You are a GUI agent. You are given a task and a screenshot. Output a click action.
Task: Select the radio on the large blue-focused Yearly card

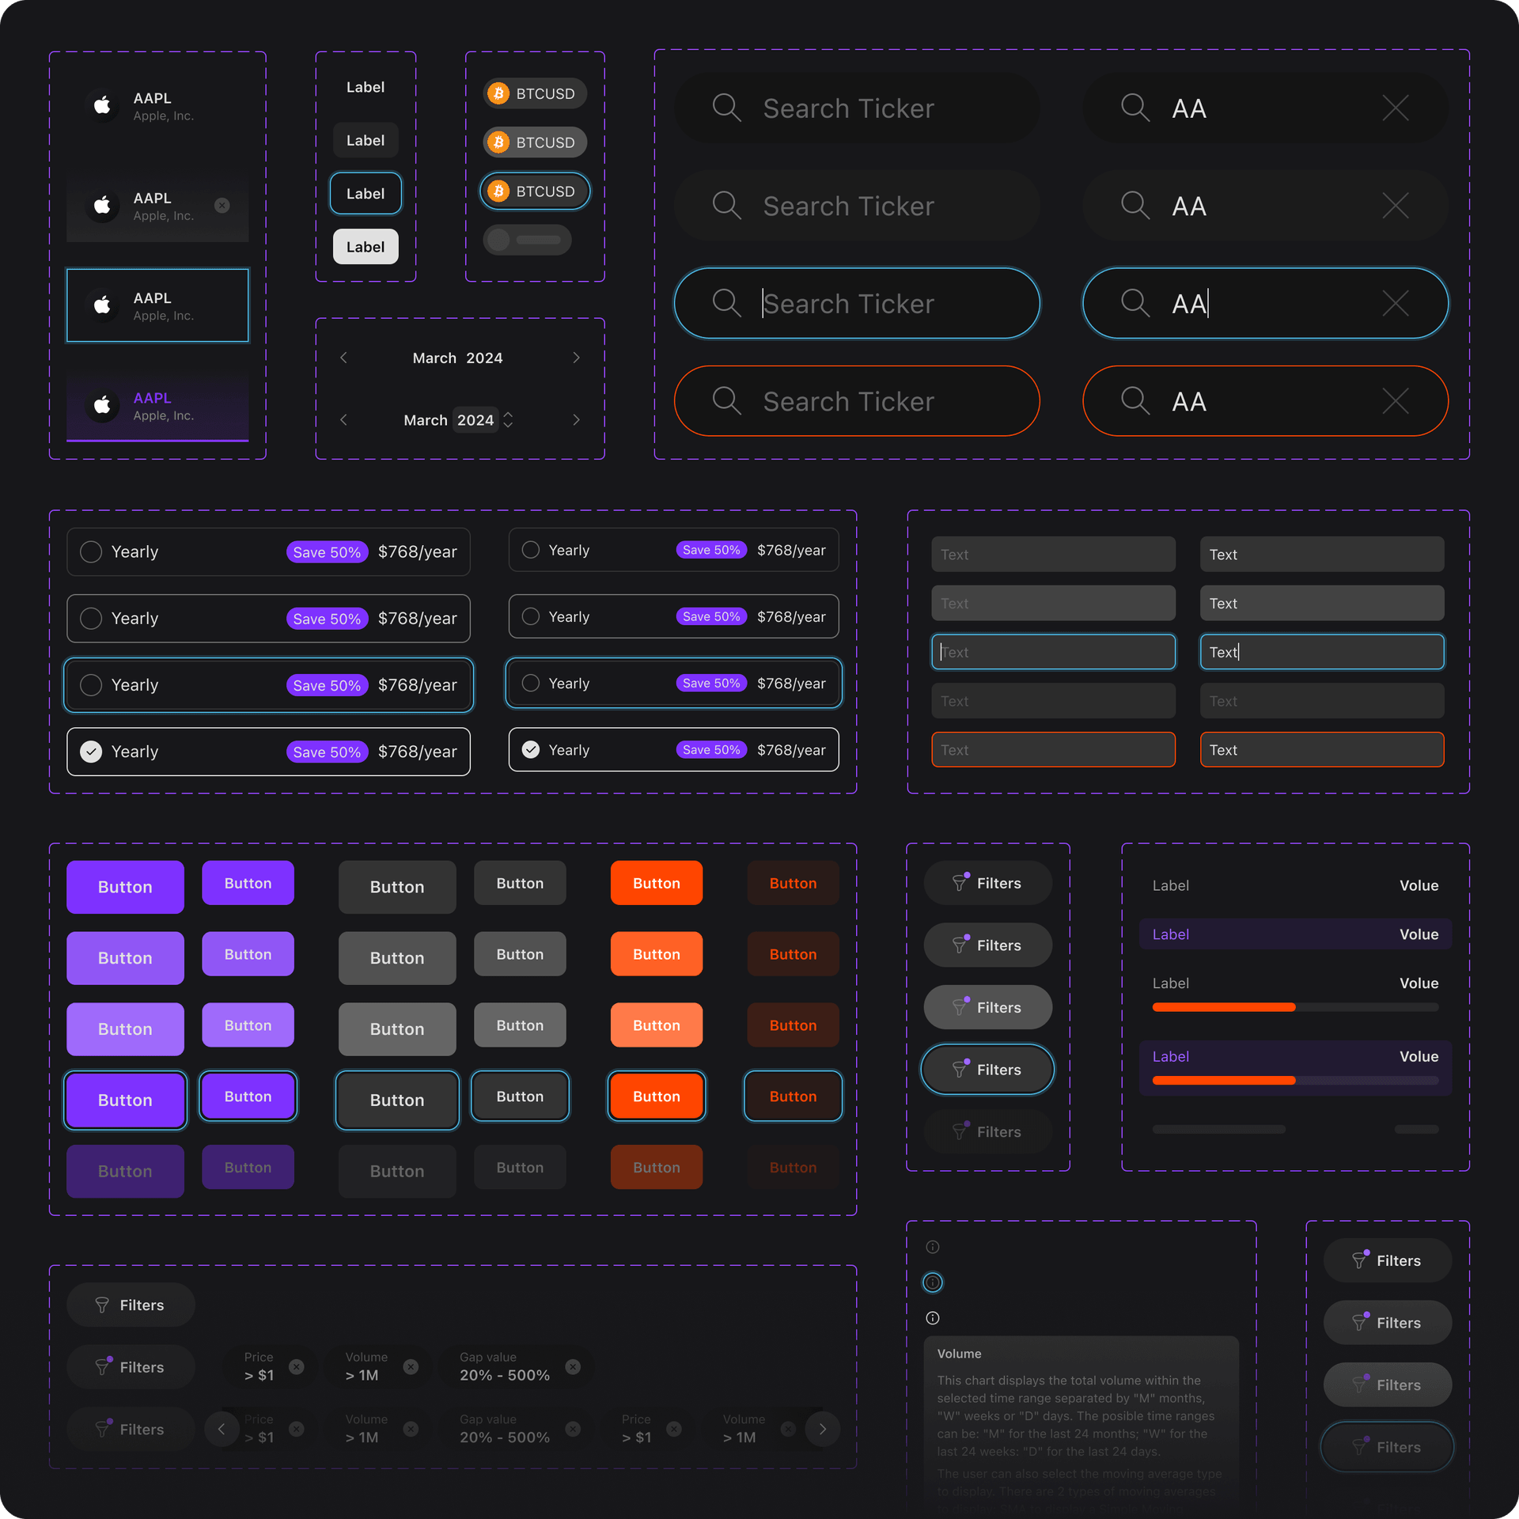(x=91, y=685)
